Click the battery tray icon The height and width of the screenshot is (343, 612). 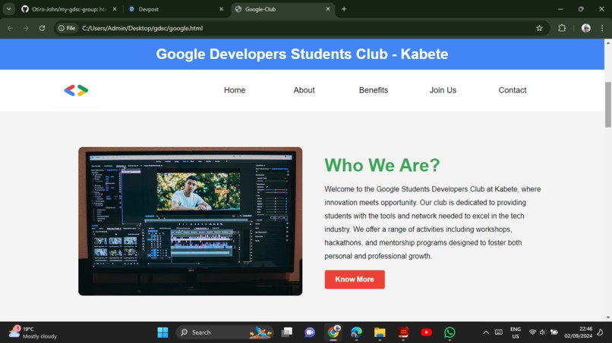554,332
